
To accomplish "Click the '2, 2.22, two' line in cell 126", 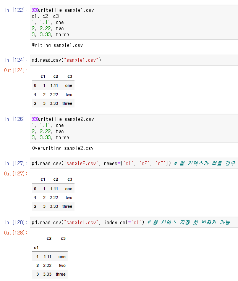I will tap(48, 132).
